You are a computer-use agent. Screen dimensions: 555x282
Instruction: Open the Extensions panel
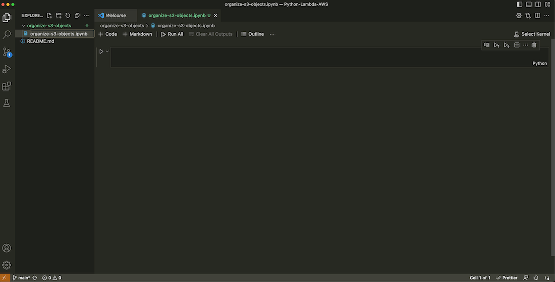(x=7, y=86)
